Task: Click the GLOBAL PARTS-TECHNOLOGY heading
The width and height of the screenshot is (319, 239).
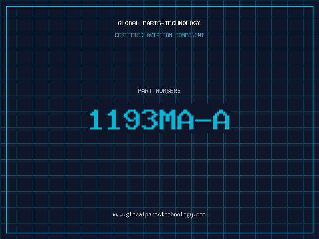Action: pos(159,23)
